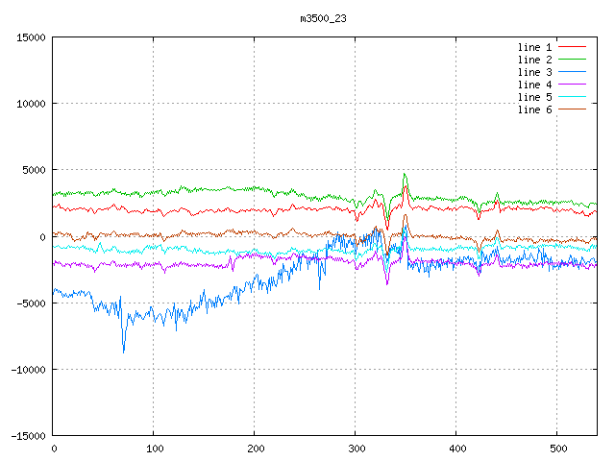Click the 10000 y-axis tick label
This screenshot has height=461, width=615.
click(31, 104)
